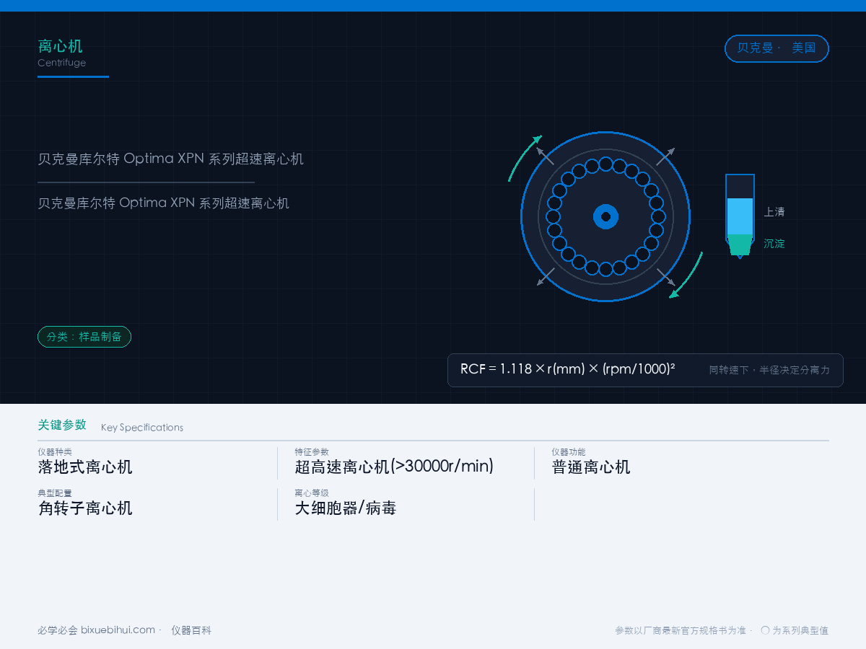The image size is (866, 649).
Task: Click the 仪器种类 field label
Action: [55, 452]
